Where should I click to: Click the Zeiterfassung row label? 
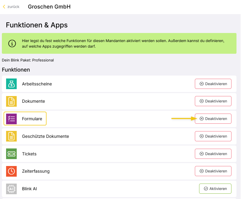36,171
